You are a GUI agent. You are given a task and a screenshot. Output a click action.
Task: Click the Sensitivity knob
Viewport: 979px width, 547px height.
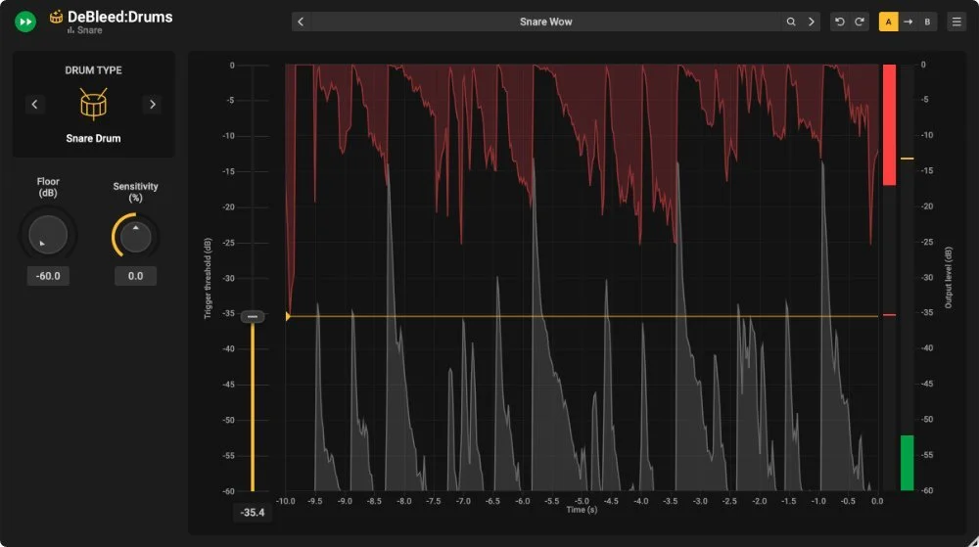[x=135, y=236]
